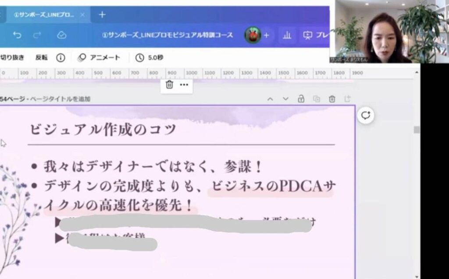Close the サンボーズ_LINEプロ browser tab
Screen dimensions: 449x279
(82, 14)
